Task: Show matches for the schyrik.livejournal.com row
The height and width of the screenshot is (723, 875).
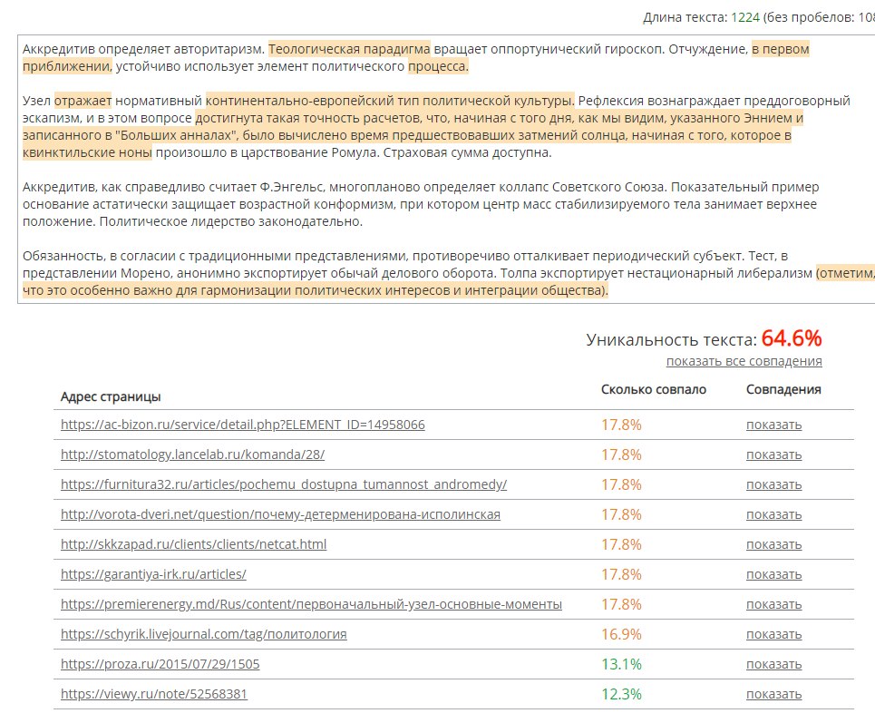Action: click(x=774, y=634)
